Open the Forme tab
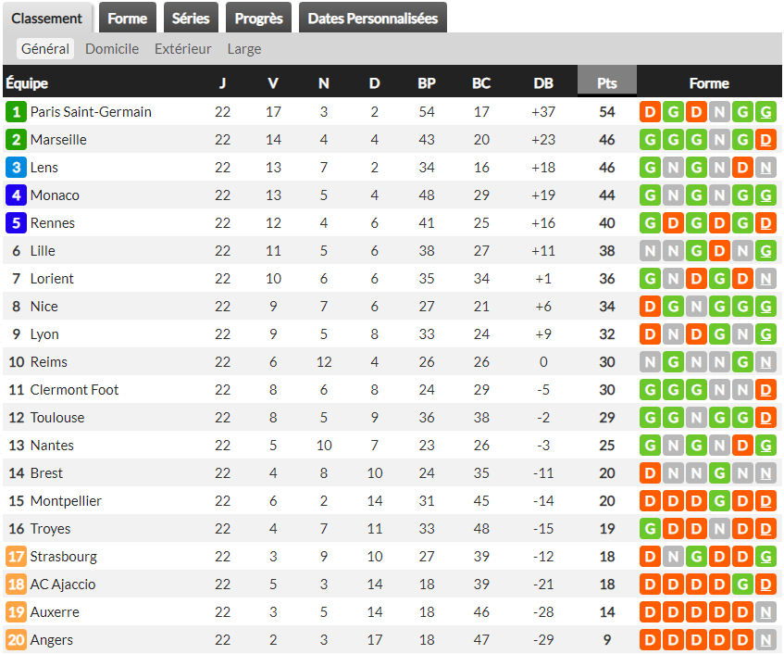 [127, 19]
